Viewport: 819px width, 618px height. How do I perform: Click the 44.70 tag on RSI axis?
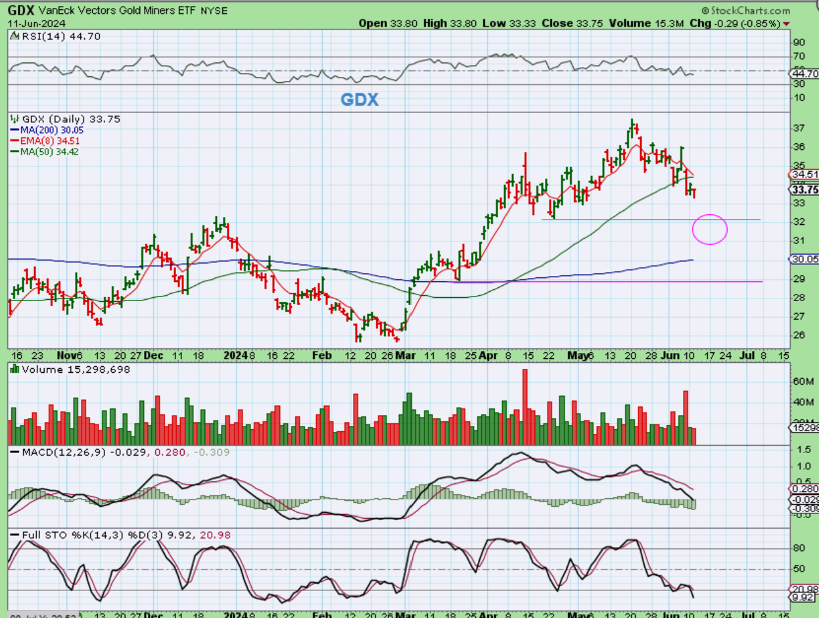[805, 74]
